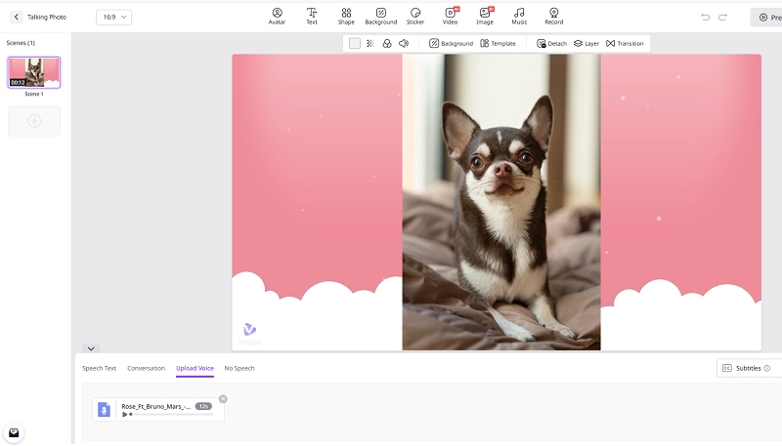Click the white color swatch in canvas toolbar
Screen dimensions: 782x446
pos(355,44)
